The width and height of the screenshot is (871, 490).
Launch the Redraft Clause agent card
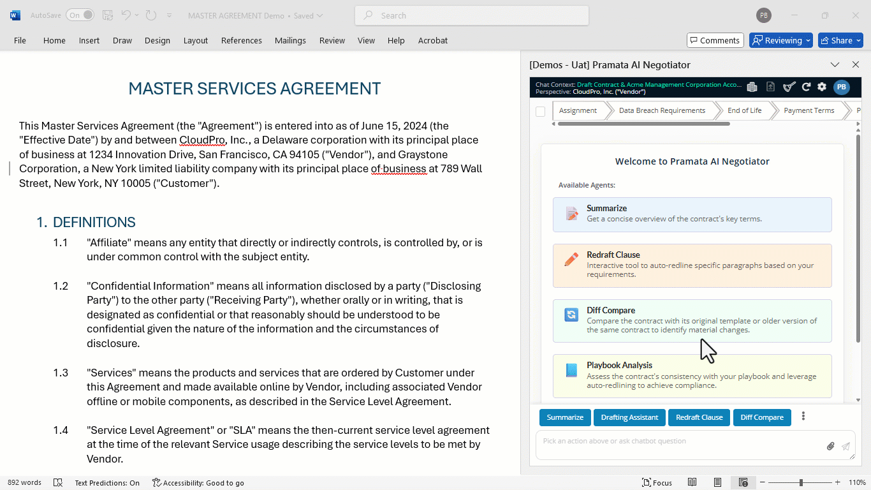coord(692,265)
